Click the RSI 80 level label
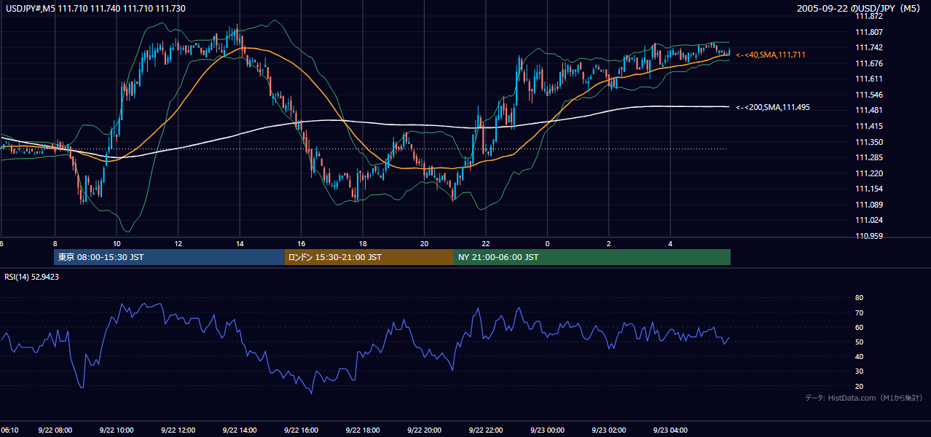The height and width of the screenshot is (437, 931). coord(860,298)
